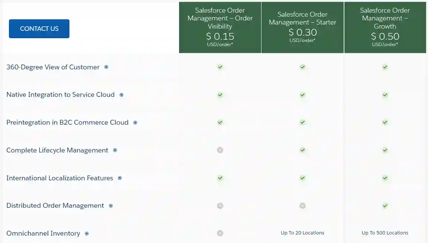Click 'Up To 500 Locations' text
This screenshot has height=243, width=428.
click(x=385, y=233)
